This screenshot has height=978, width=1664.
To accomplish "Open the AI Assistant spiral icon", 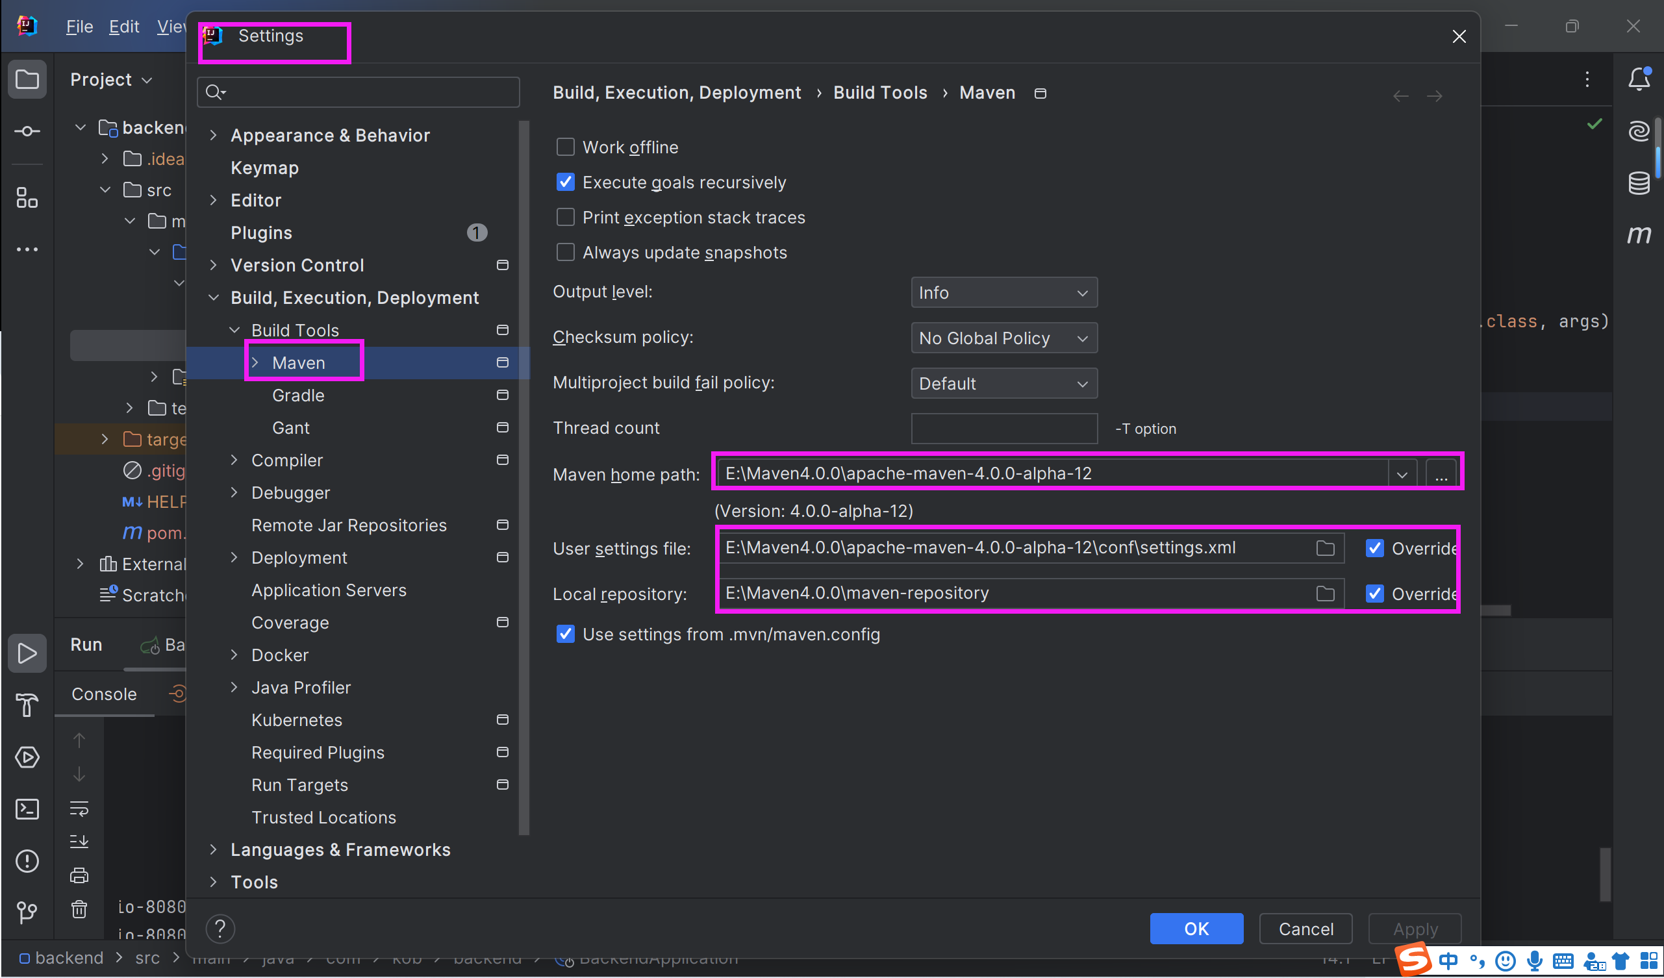I will tap(1639, 131).
